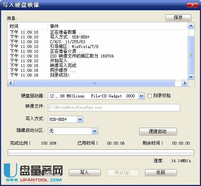This screenshot has height=186, width=201.
Task: Click the 写入 button
Action: (x=85, y=172)
